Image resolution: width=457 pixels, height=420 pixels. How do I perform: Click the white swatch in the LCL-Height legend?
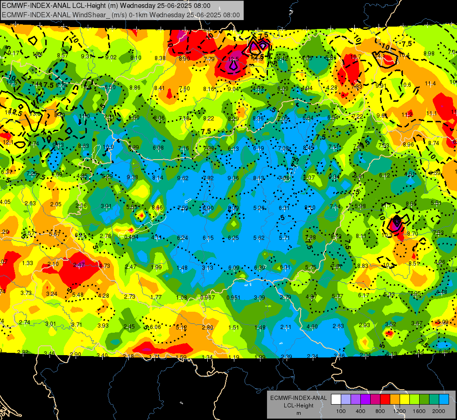coord(336,399)
